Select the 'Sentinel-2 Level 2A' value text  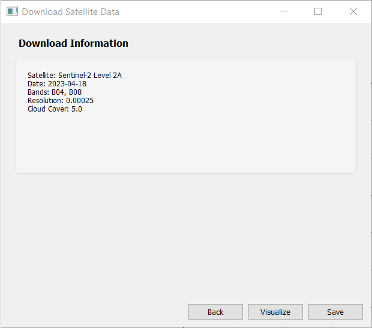[90, 76]
